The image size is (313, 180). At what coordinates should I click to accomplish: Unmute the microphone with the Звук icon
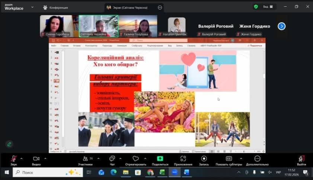tap(13, 159)
